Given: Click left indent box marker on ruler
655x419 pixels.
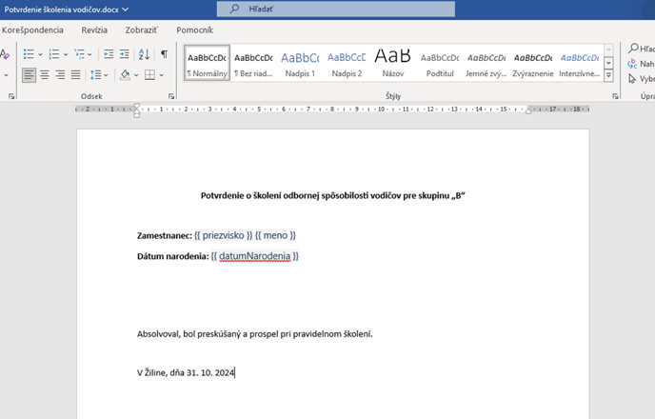Looking at the screenshot, I should pyautogui.click(x=136, y=115).
